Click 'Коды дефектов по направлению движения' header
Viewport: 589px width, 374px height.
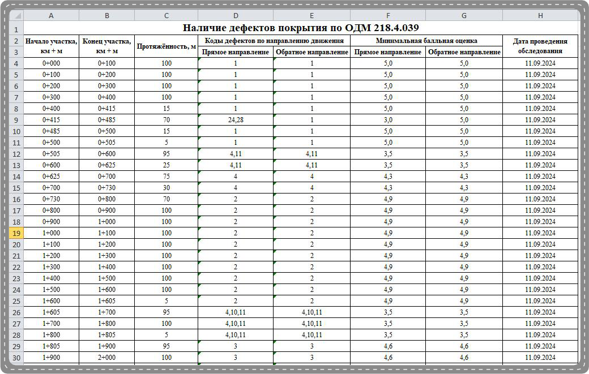click(274, 41)
